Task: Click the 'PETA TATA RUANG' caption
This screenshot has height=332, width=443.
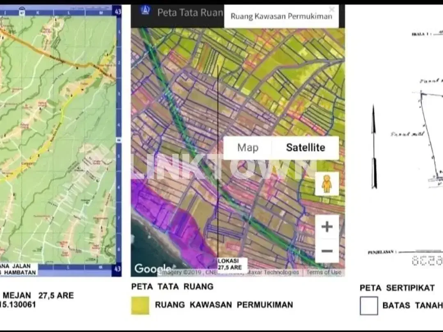Action: tap(172, 287)
